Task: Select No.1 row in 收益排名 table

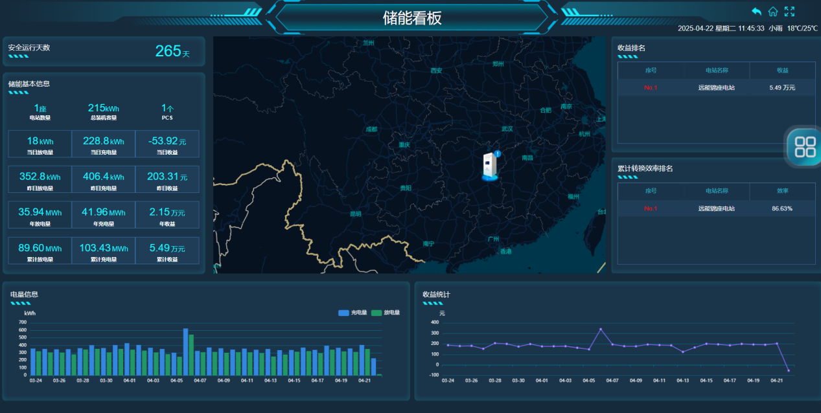Action: pyautogui.click(x=716, y=87)
